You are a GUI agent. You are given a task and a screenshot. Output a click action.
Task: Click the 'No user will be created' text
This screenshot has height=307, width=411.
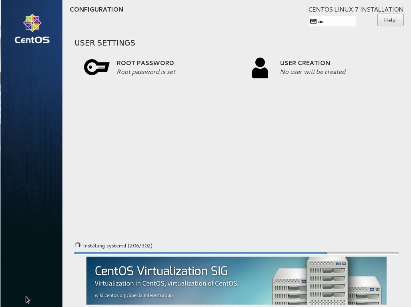click(313, 72)
